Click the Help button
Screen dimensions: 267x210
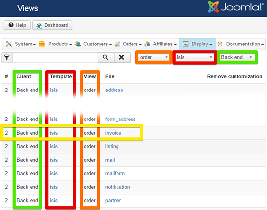point(17,25)
